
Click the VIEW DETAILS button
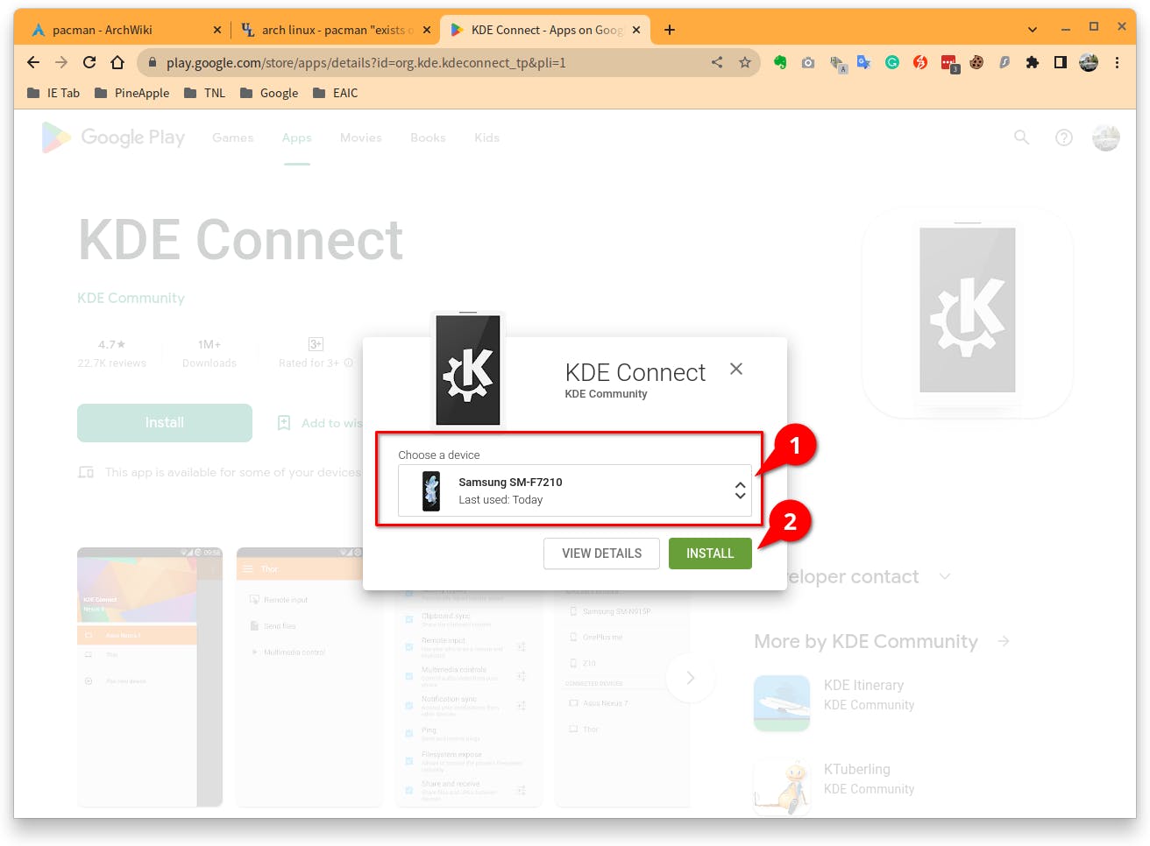[x=601, y=553]
